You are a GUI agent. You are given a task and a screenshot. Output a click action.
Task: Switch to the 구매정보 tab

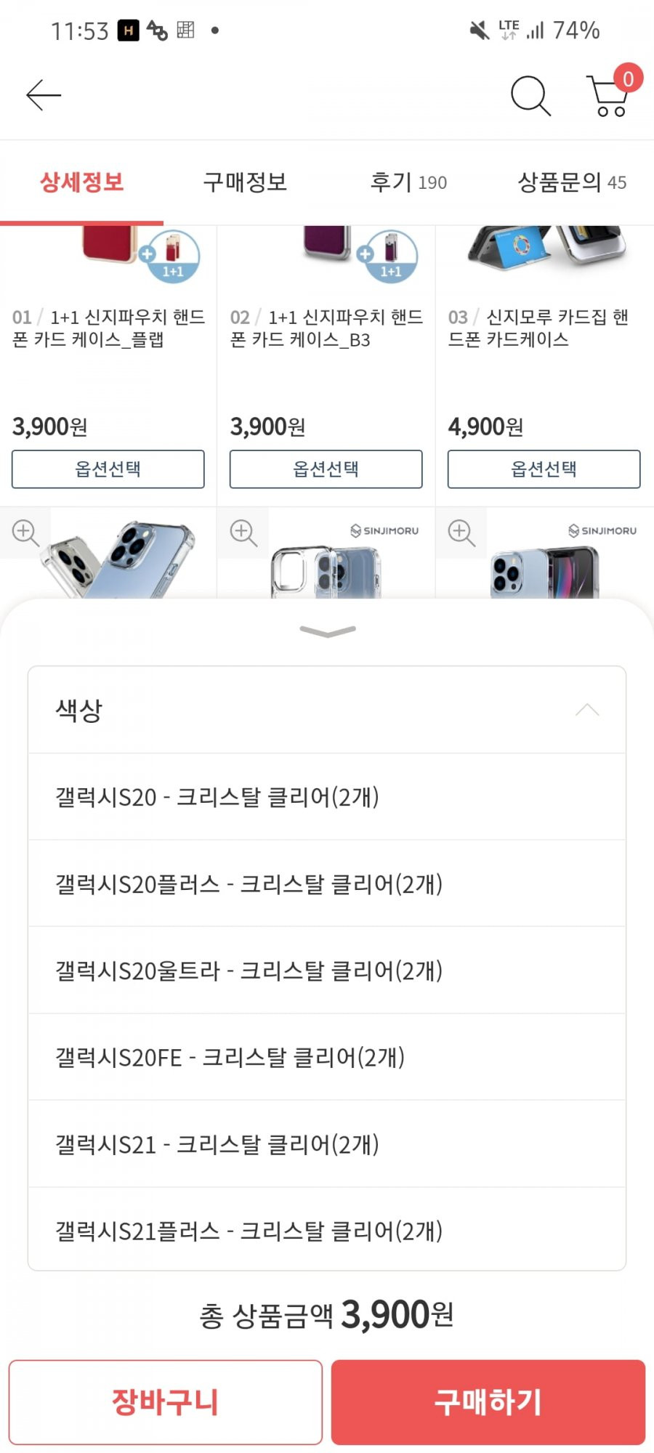click(245, 182)
